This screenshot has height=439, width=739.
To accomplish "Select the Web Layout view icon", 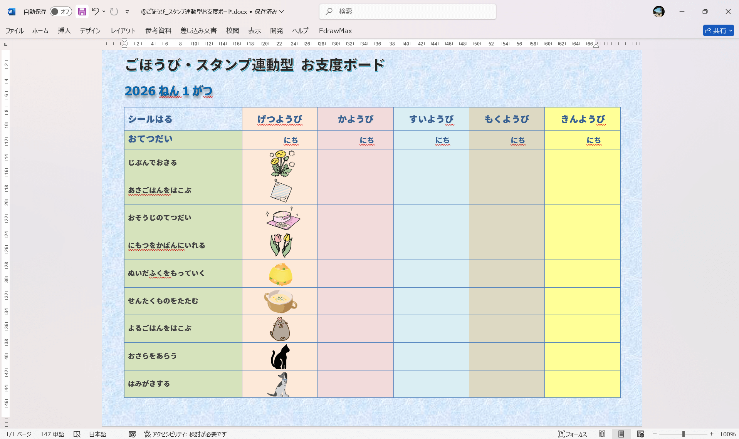I will click(x=639, y=434).
